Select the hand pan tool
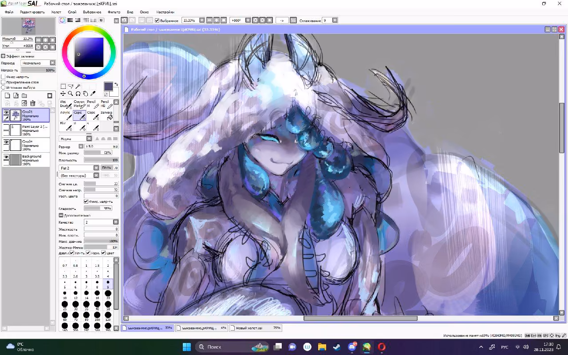Viewport: 568px width, 355px height. coord(85,94)
